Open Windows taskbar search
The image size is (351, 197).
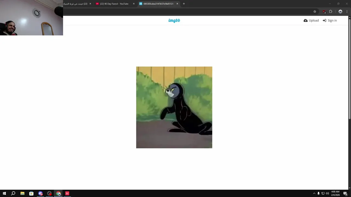click(x=13, y=193)
